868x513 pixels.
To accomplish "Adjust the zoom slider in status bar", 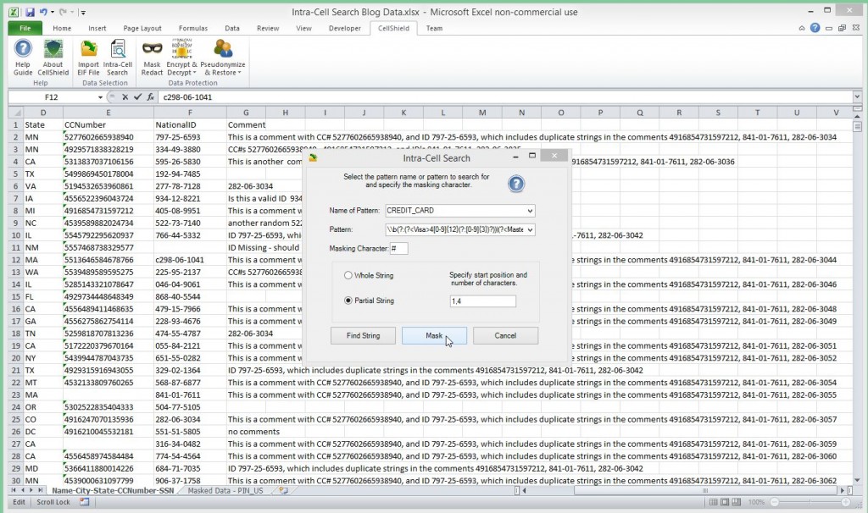I will click(x=810, y=502).
